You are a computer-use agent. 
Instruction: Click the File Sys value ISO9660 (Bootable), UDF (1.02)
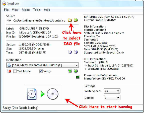click(39, 36)
